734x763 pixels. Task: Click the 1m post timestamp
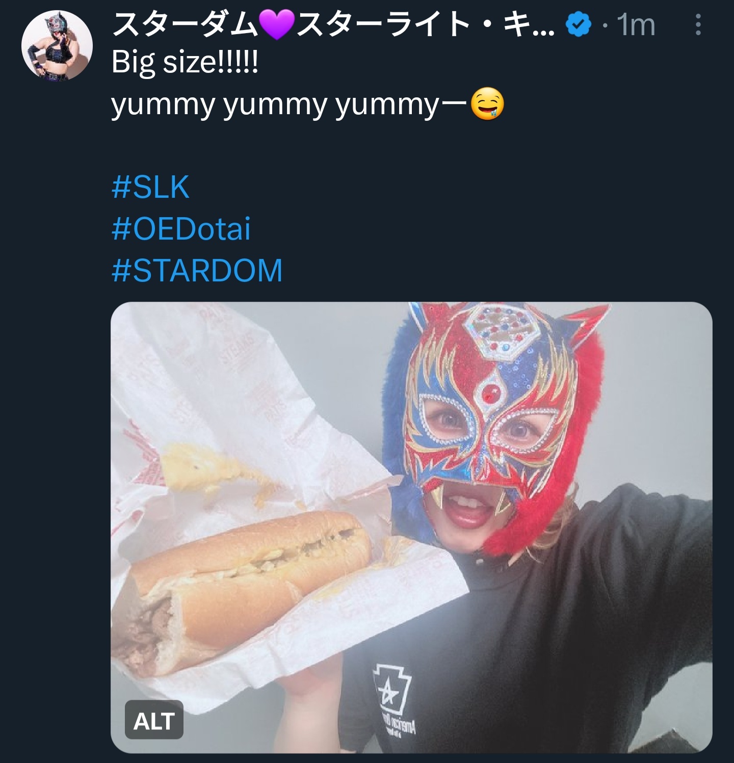pyautogui.click(x=636, y=25)
